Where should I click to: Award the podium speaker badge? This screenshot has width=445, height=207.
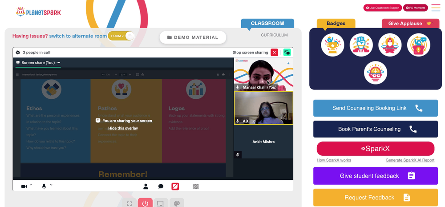[x=419, y=45]
